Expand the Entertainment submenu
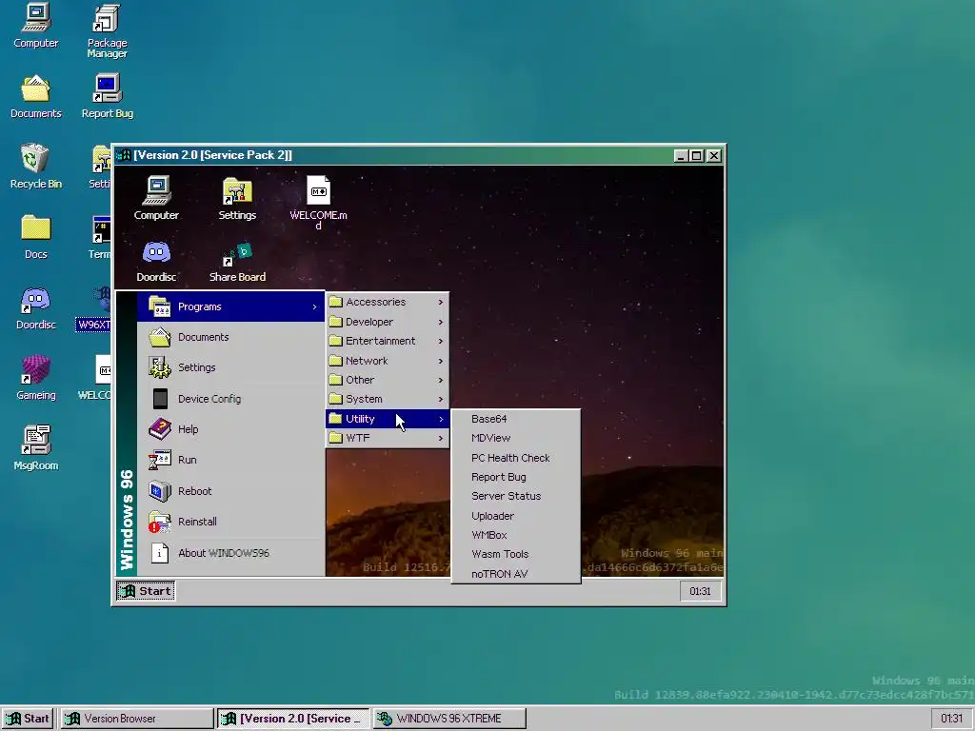This screenshot has width=975, height=731. (x=387, y=342)
